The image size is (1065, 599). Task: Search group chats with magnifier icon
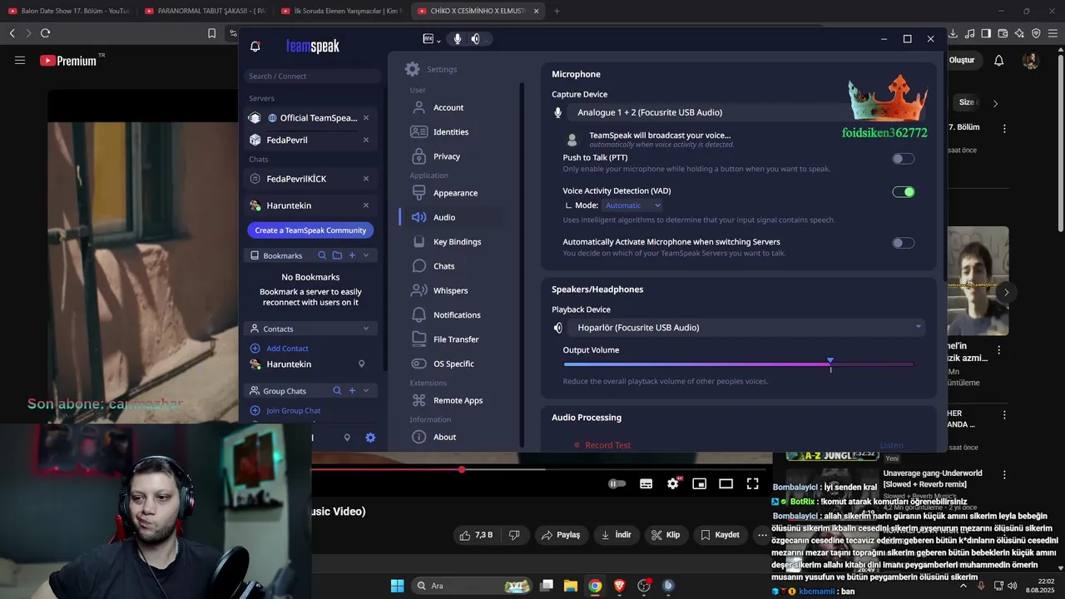pos(337,391)
